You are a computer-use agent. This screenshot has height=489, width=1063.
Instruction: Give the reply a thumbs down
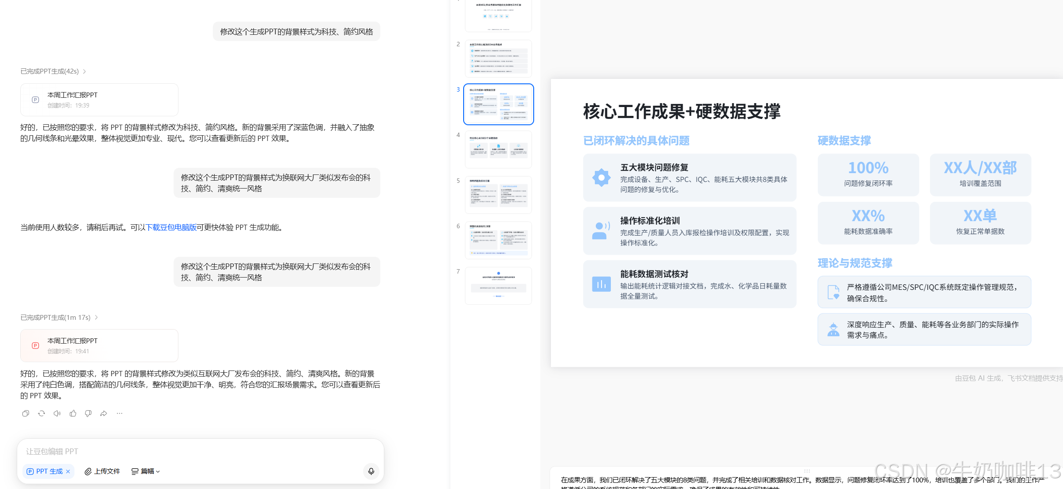click(88, 413)
